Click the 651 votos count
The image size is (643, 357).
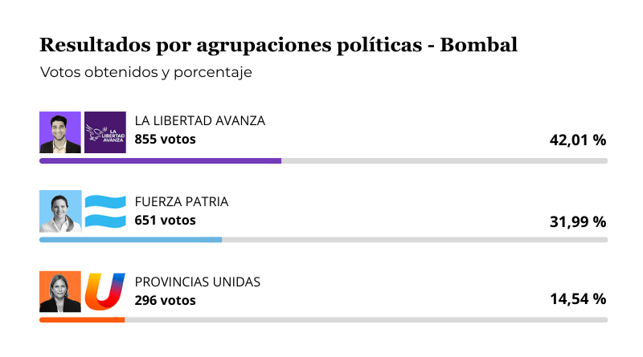(x=165, y=220)
